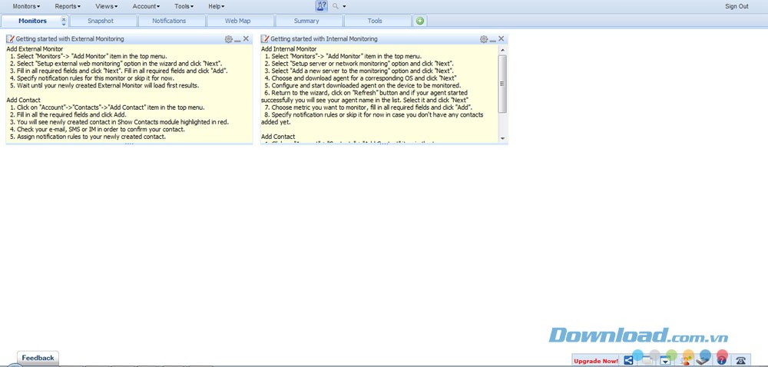
Task: Open settings gear of Internal Monitoring panel
Action: click(484, 38)
